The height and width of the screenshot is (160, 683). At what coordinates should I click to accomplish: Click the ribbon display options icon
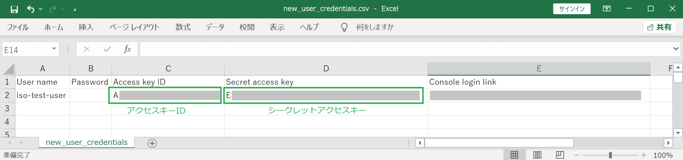(607, 9)
